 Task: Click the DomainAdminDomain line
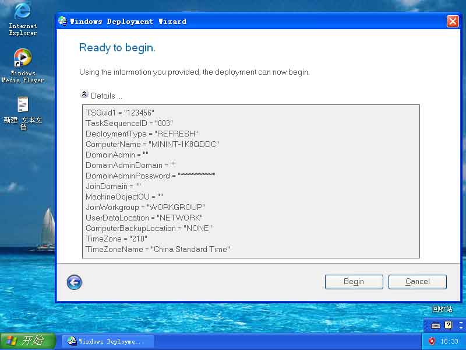tap(130, 165)
